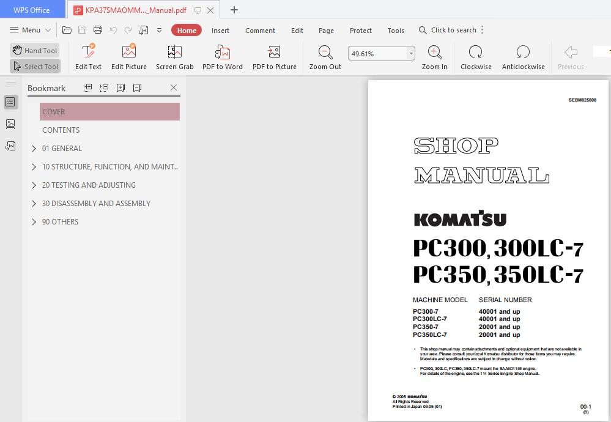611x422 pixels.
Task: Activate the Hand Tool
Action: [35, 50]
